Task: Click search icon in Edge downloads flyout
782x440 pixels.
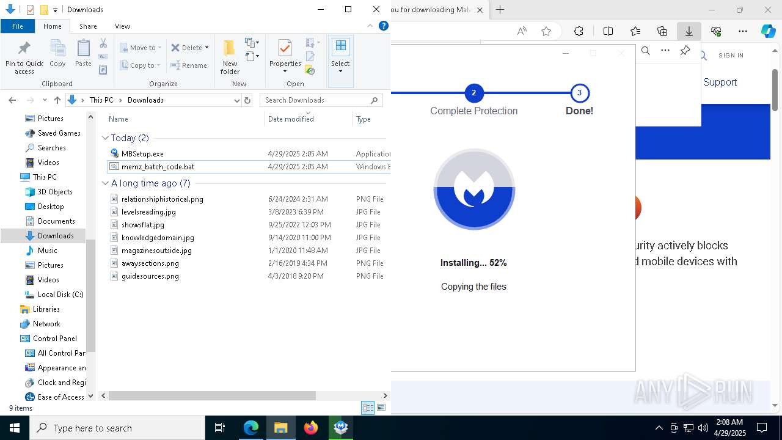Action: (x=646, y=51)
